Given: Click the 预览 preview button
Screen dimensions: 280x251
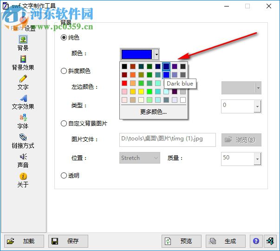Looking at the screenshot, I should point(182,241).
